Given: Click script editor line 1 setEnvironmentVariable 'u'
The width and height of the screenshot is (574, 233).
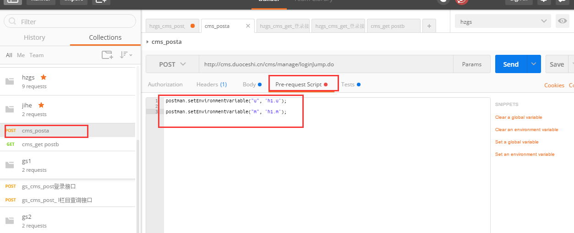Looking at the screenshot, I should pos(226,101).
